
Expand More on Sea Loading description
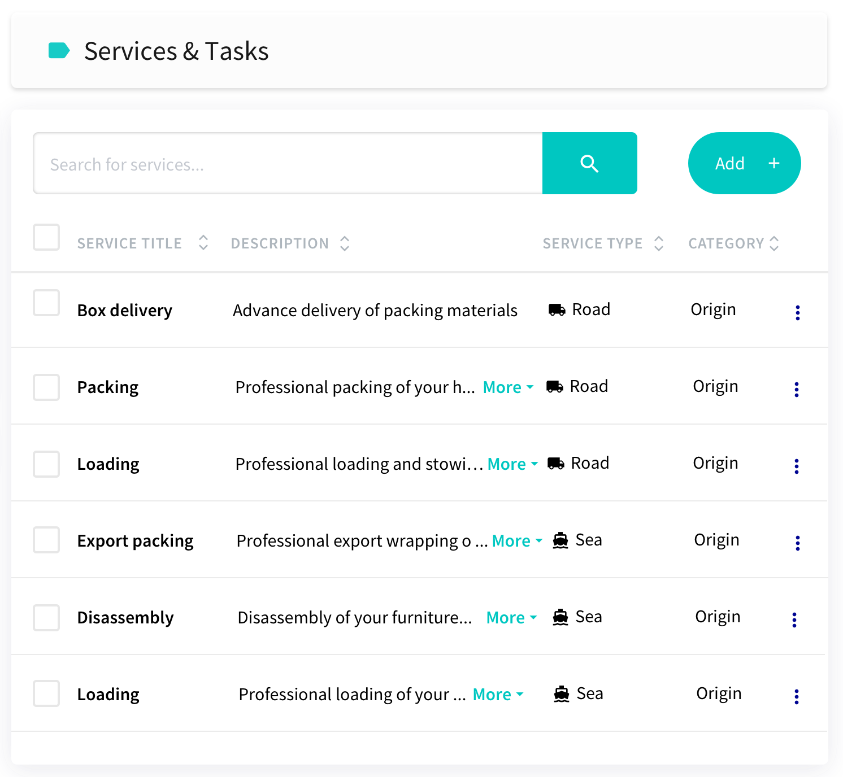click(498, 695)
